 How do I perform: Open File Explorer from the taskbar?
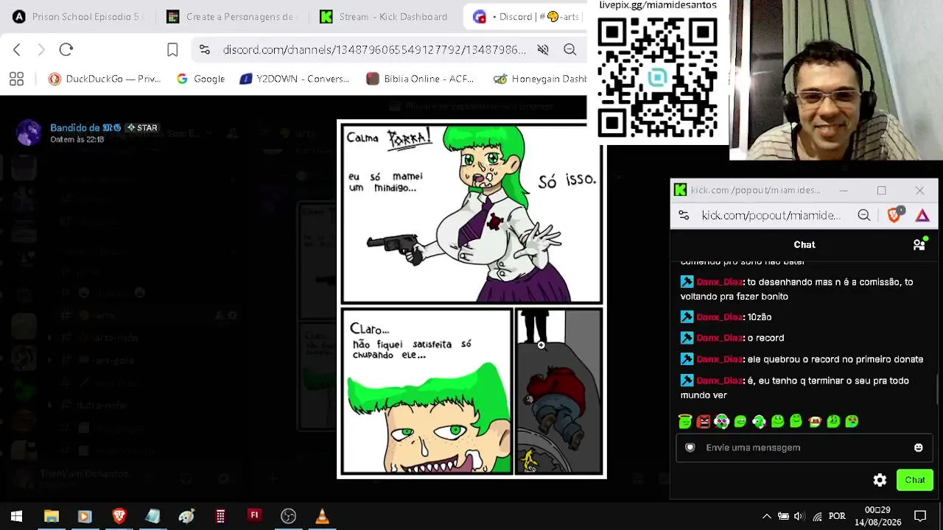pyautogui.click(x=51, y=516)
